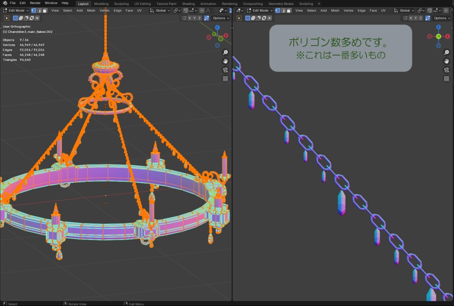Open Add menu in left viewport header
454x306 pixels.
(80, 11)
